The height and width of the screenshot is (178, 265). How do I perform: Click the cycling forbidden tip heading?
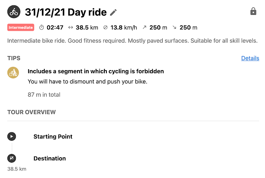coord(96,71)
